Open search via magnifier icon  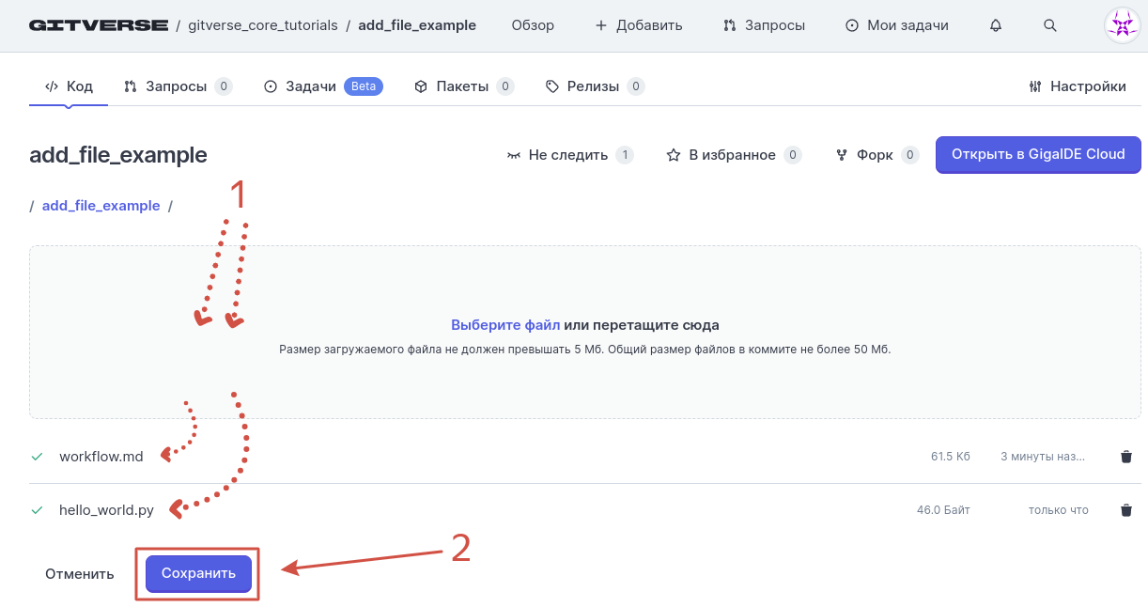pos(1050,25)
